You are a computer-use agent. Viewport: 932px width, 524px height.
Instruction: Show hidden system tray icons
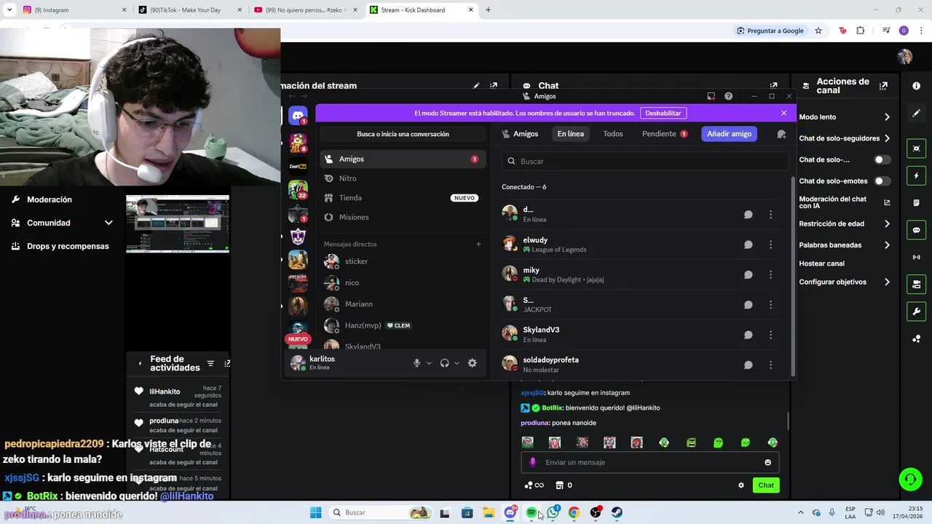pyautogui.click(x=801, y=512)
